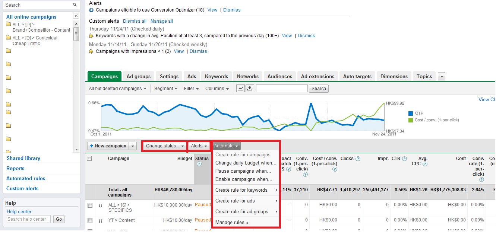Click the New campaign button

108,146
